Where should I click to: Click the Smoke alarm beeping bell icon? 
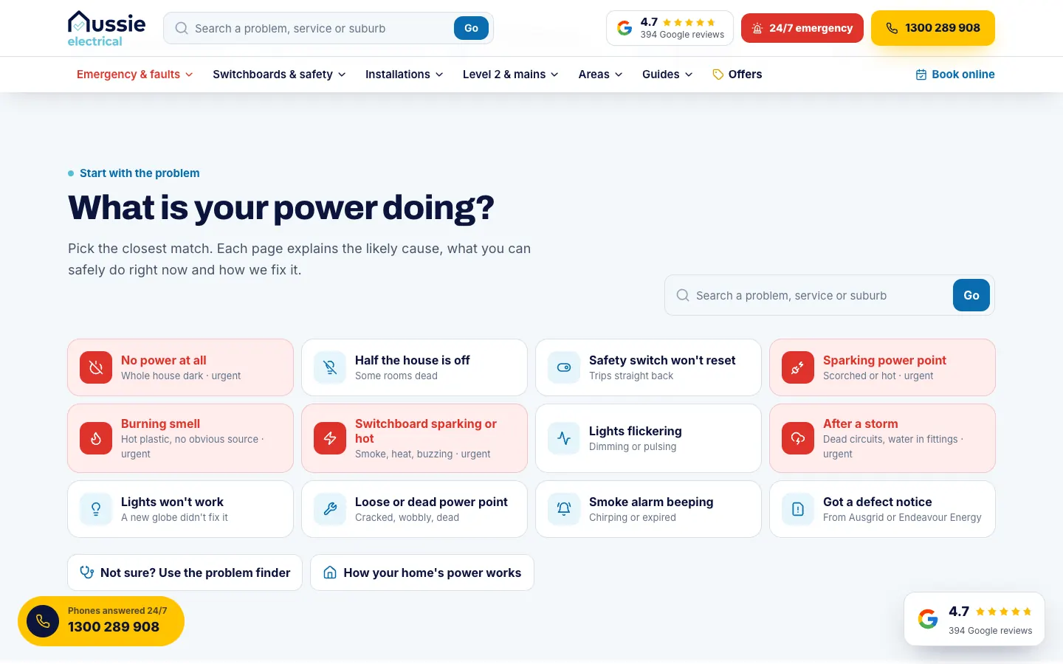564,509
